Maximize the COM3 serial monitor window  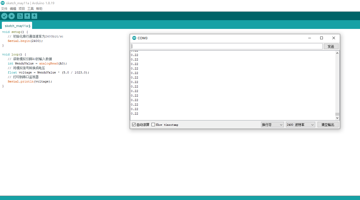coord(322,38)
